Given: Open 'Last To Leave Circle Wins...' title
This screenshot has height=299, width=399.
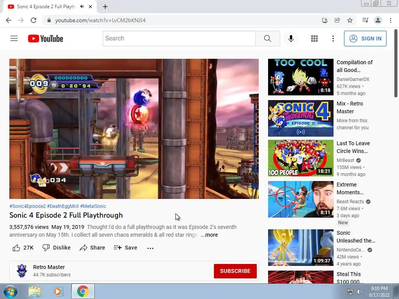Looking at the screenshot, I should tap(353, 147).
